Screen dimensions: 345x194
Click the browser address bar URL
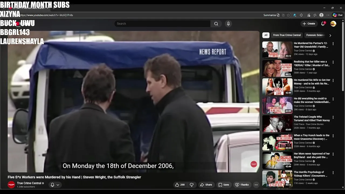(x=47, y=15)
